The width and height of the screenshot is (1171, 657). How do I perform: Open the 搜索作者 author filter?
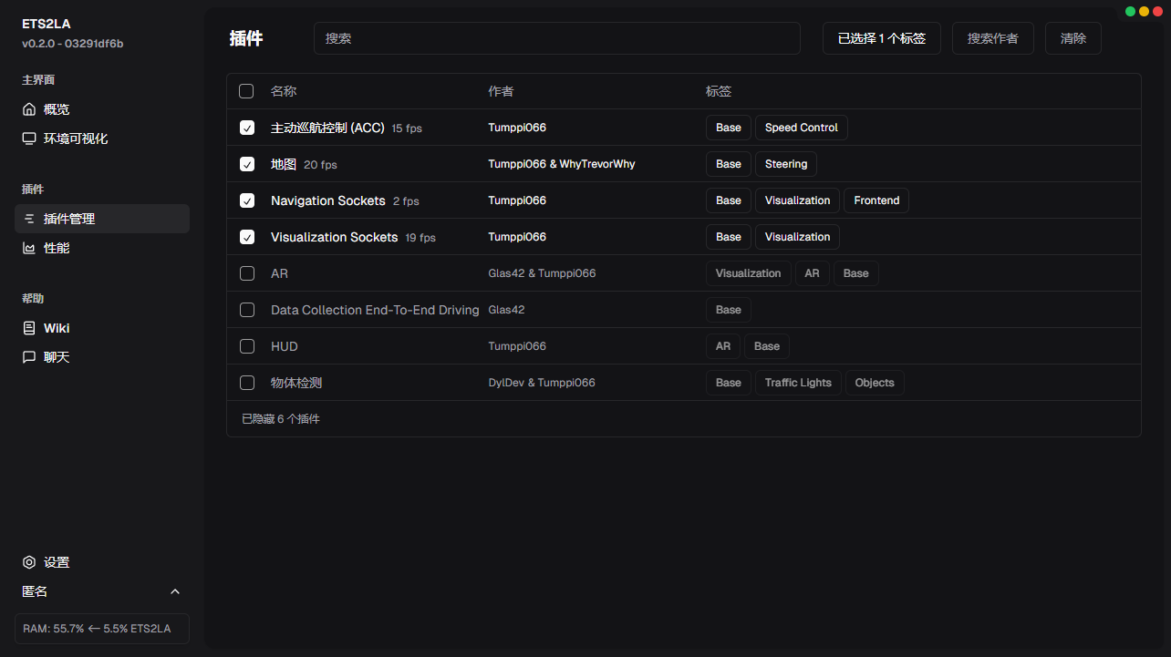(993, 38)
